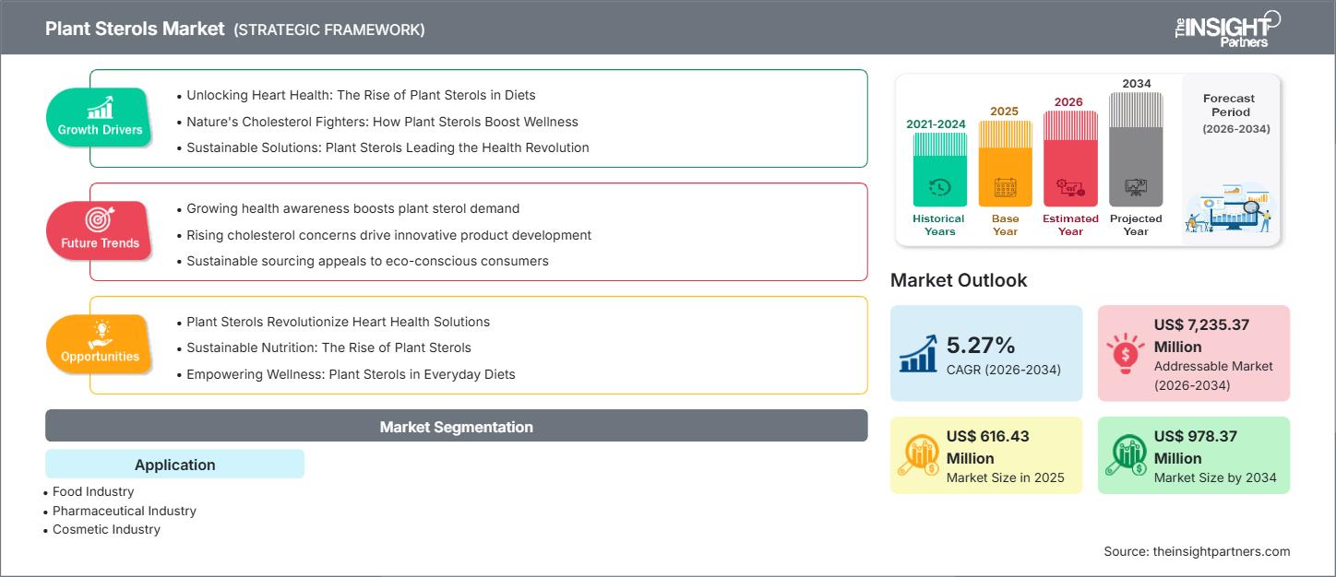The height and width of the screenshot is (577, 1336).
Task: Click the (STRATEGIC FRAMEWORK) subtitle
Action: (x=329, y=29)
